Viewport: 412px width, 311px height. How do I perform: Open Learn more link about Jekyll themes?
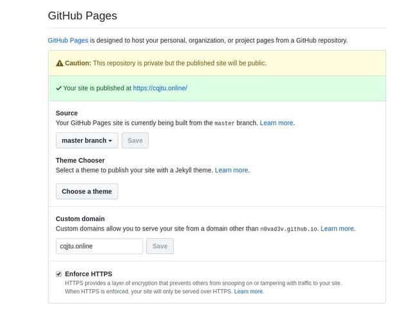[x=231, y=170]
